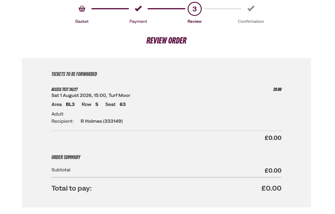Go back to the Basket step label
335x214 pixels.
[x=82, y=21]
